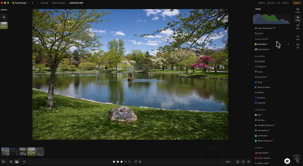
Task: Set rating to two stars
Action: [118, 162]
